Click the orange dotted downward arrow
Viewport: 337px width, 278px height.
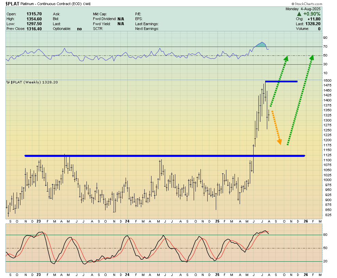276,127
